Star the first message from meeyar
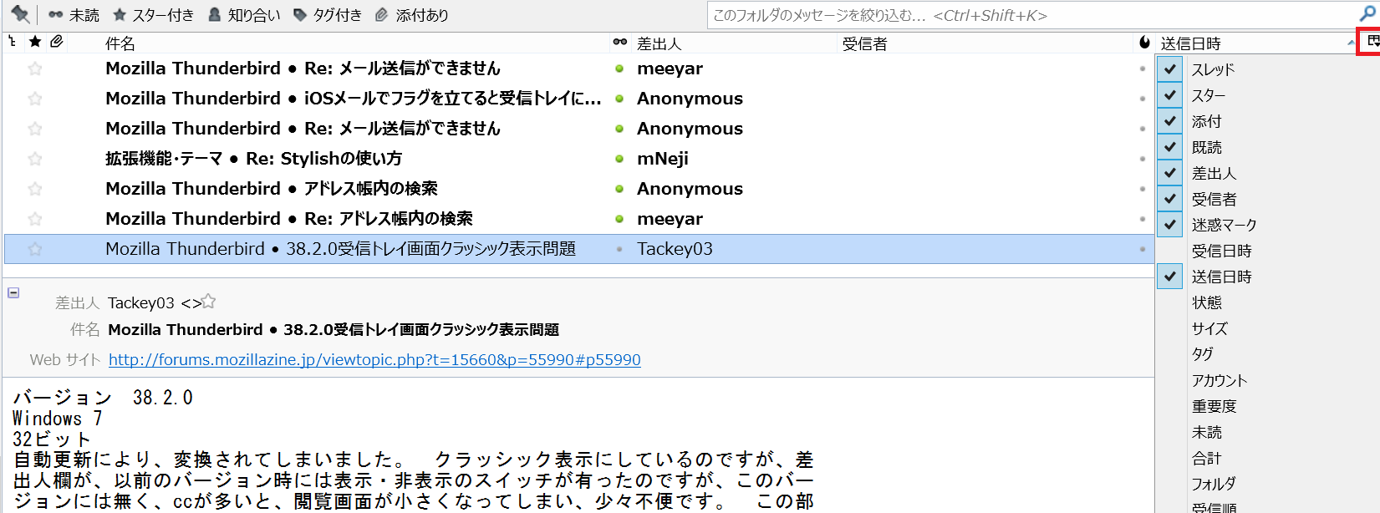Image resolution: width=1380 pixels, height=513 pixels. 35,69
